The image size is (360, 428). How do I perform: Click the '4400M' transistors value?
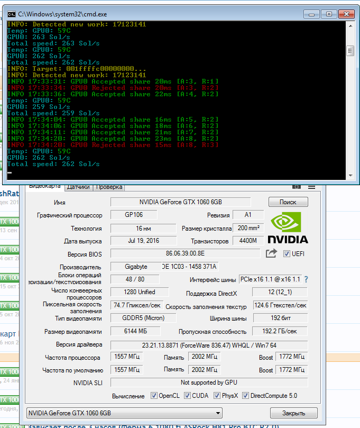(x=248, y=241)
